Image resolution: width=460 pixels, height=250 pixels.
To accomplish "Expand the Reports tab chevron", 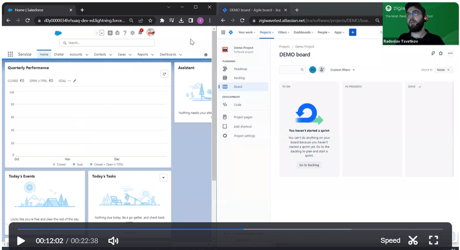I will point(153,55).
